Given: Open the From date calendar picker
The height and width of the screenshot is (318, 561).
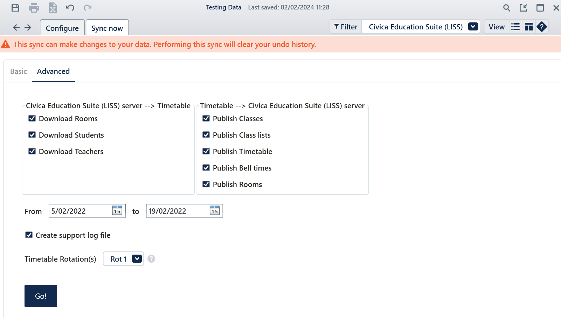Looking at the screenshot, I should pyautogui.click(x=117, y=210).
